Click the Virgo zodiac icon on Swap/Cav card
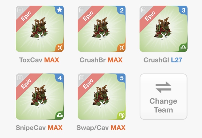This screenshot has width=202, height=138. tap(122, 115)
